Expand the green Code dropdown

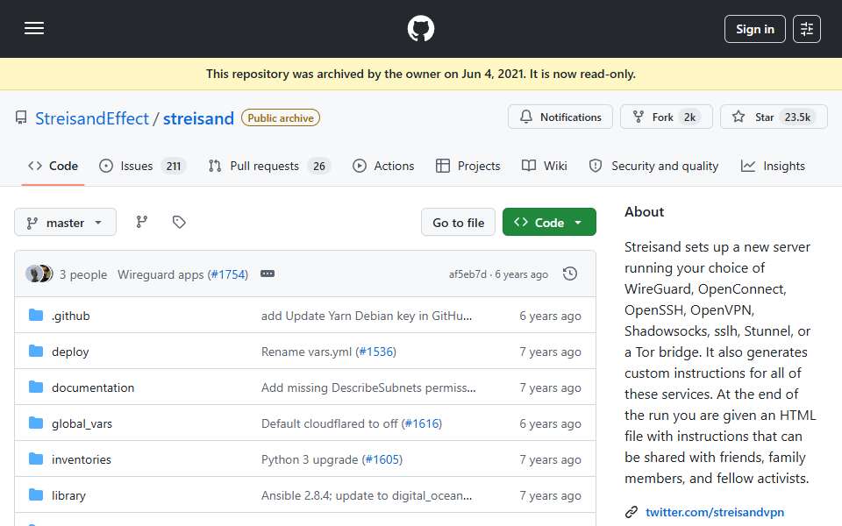coord(549,222)
